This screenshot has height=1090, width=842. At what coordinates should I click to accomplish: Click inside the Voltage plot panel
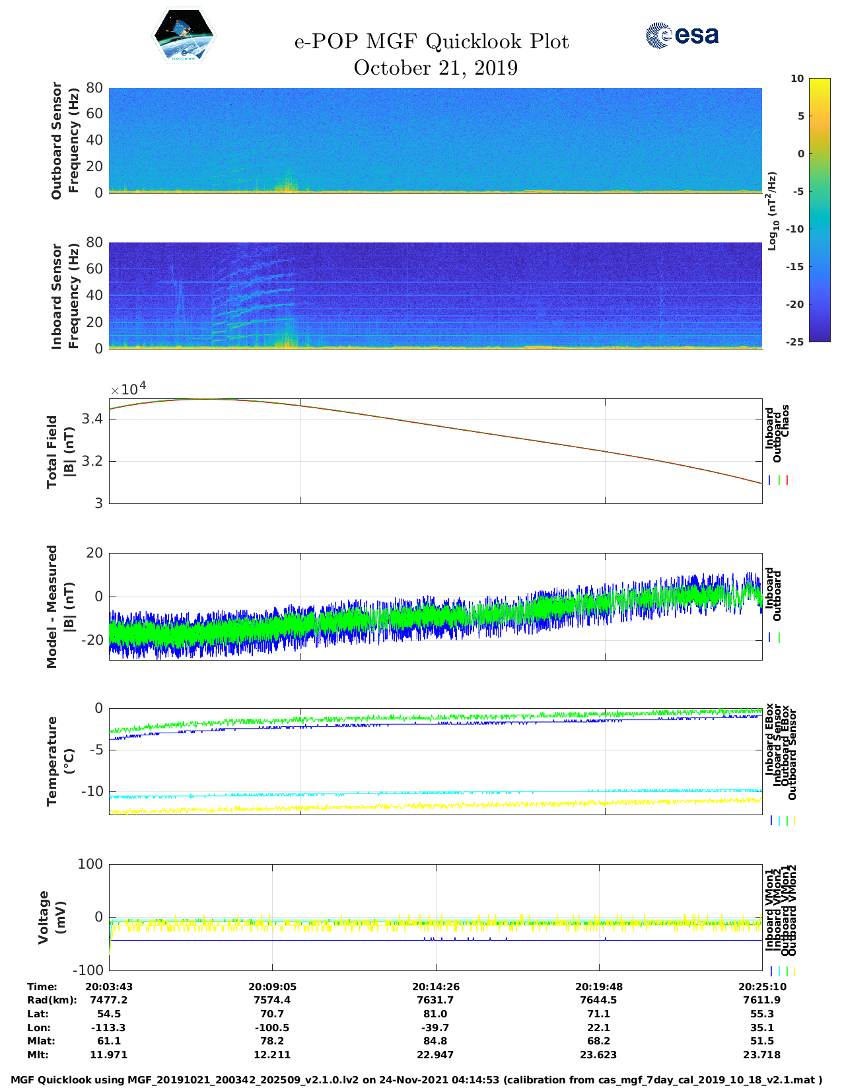coord(435,917)
